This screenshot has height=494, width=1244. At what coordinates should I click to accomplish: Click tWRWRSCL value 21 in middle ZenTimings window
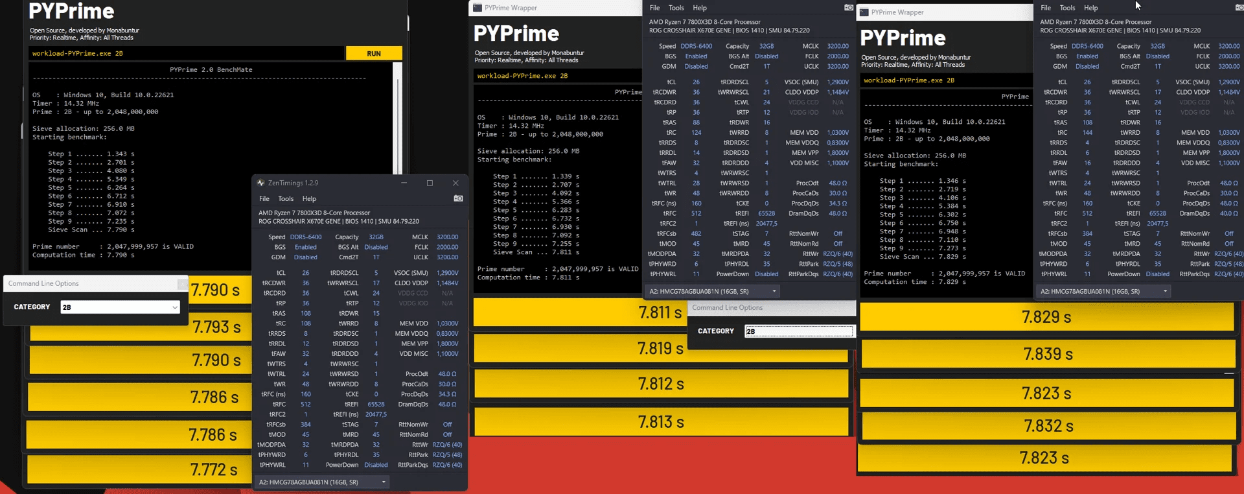point(766,92)
